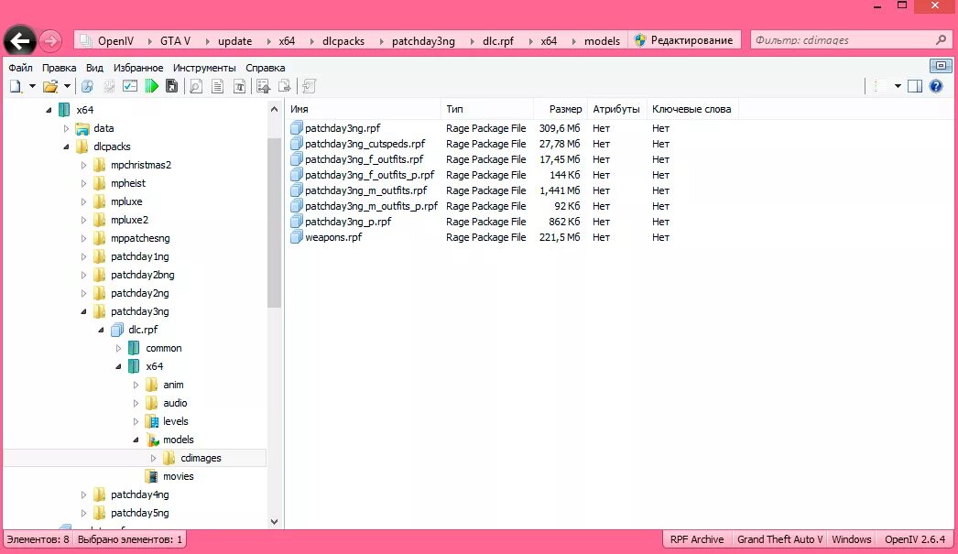Click the green play arrow toolbar icon

[151, 86]
